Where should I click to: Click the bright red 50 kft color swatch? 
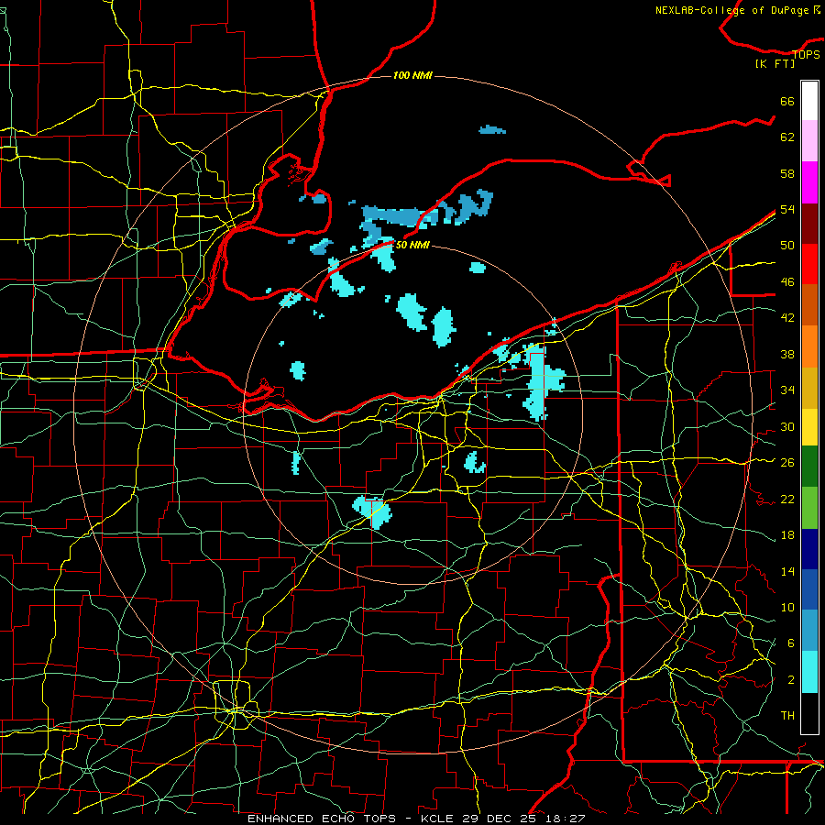point(809,264)
